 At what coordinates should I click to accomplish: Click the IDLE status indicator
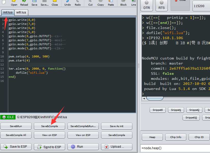tap(8, 117)
